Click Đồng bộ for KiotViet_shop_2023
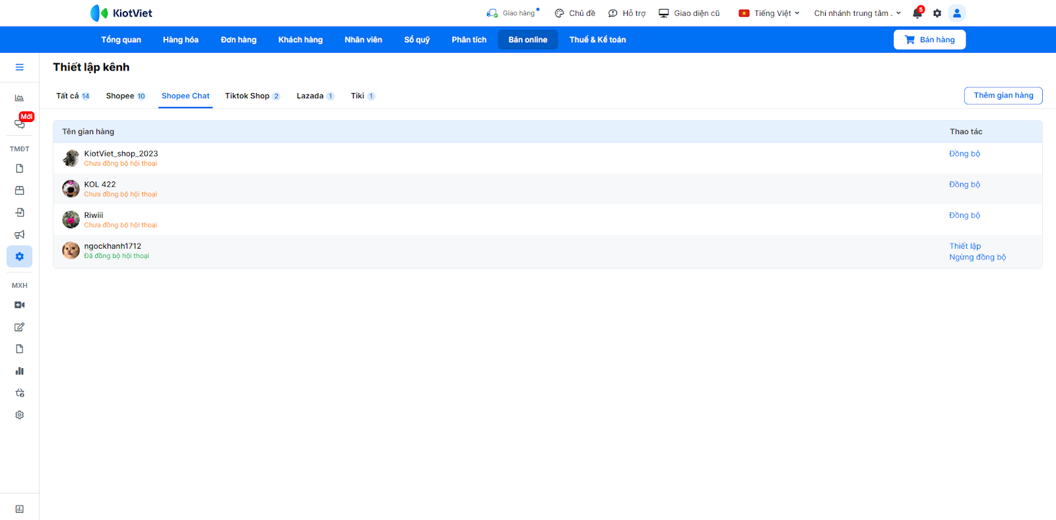Image resolution: width=1056 pixels, height=520 pixels. (x=965, y=154)
